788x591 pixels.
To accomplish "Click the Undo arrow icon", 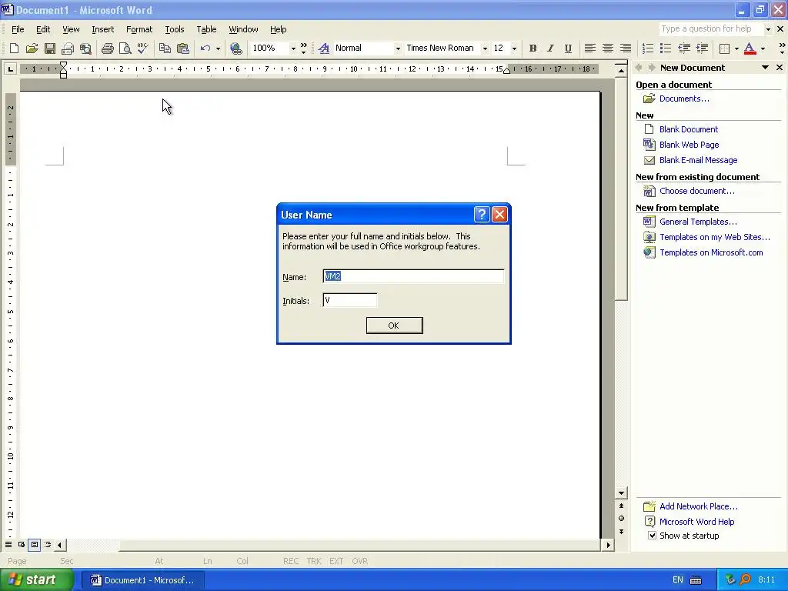I will coord(205,48).
